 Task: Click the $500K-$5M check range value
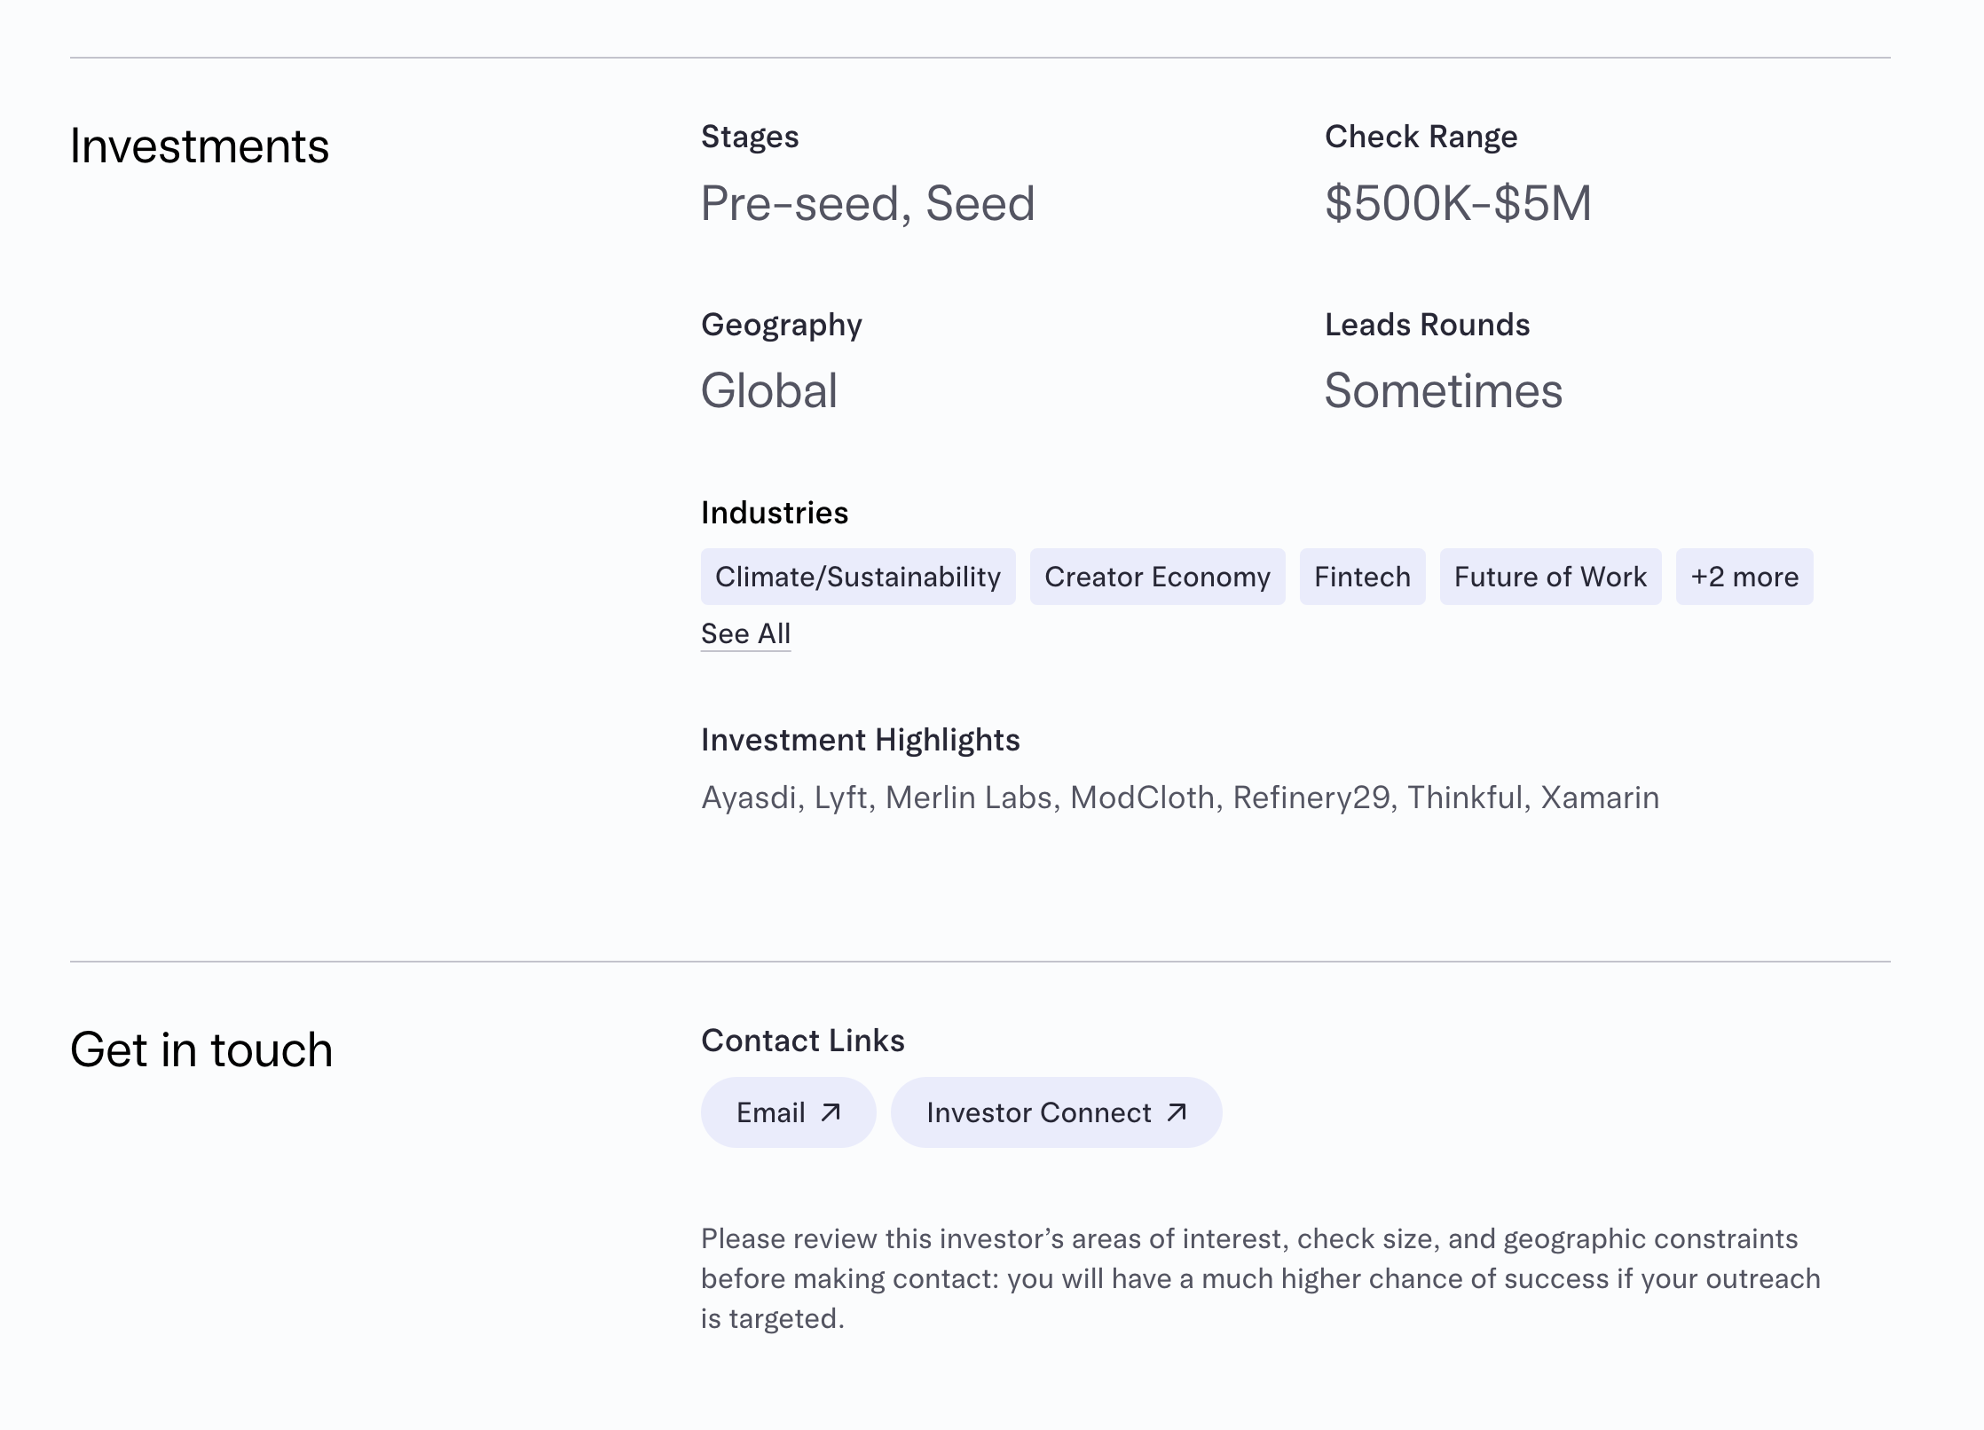pos(1458,203)
